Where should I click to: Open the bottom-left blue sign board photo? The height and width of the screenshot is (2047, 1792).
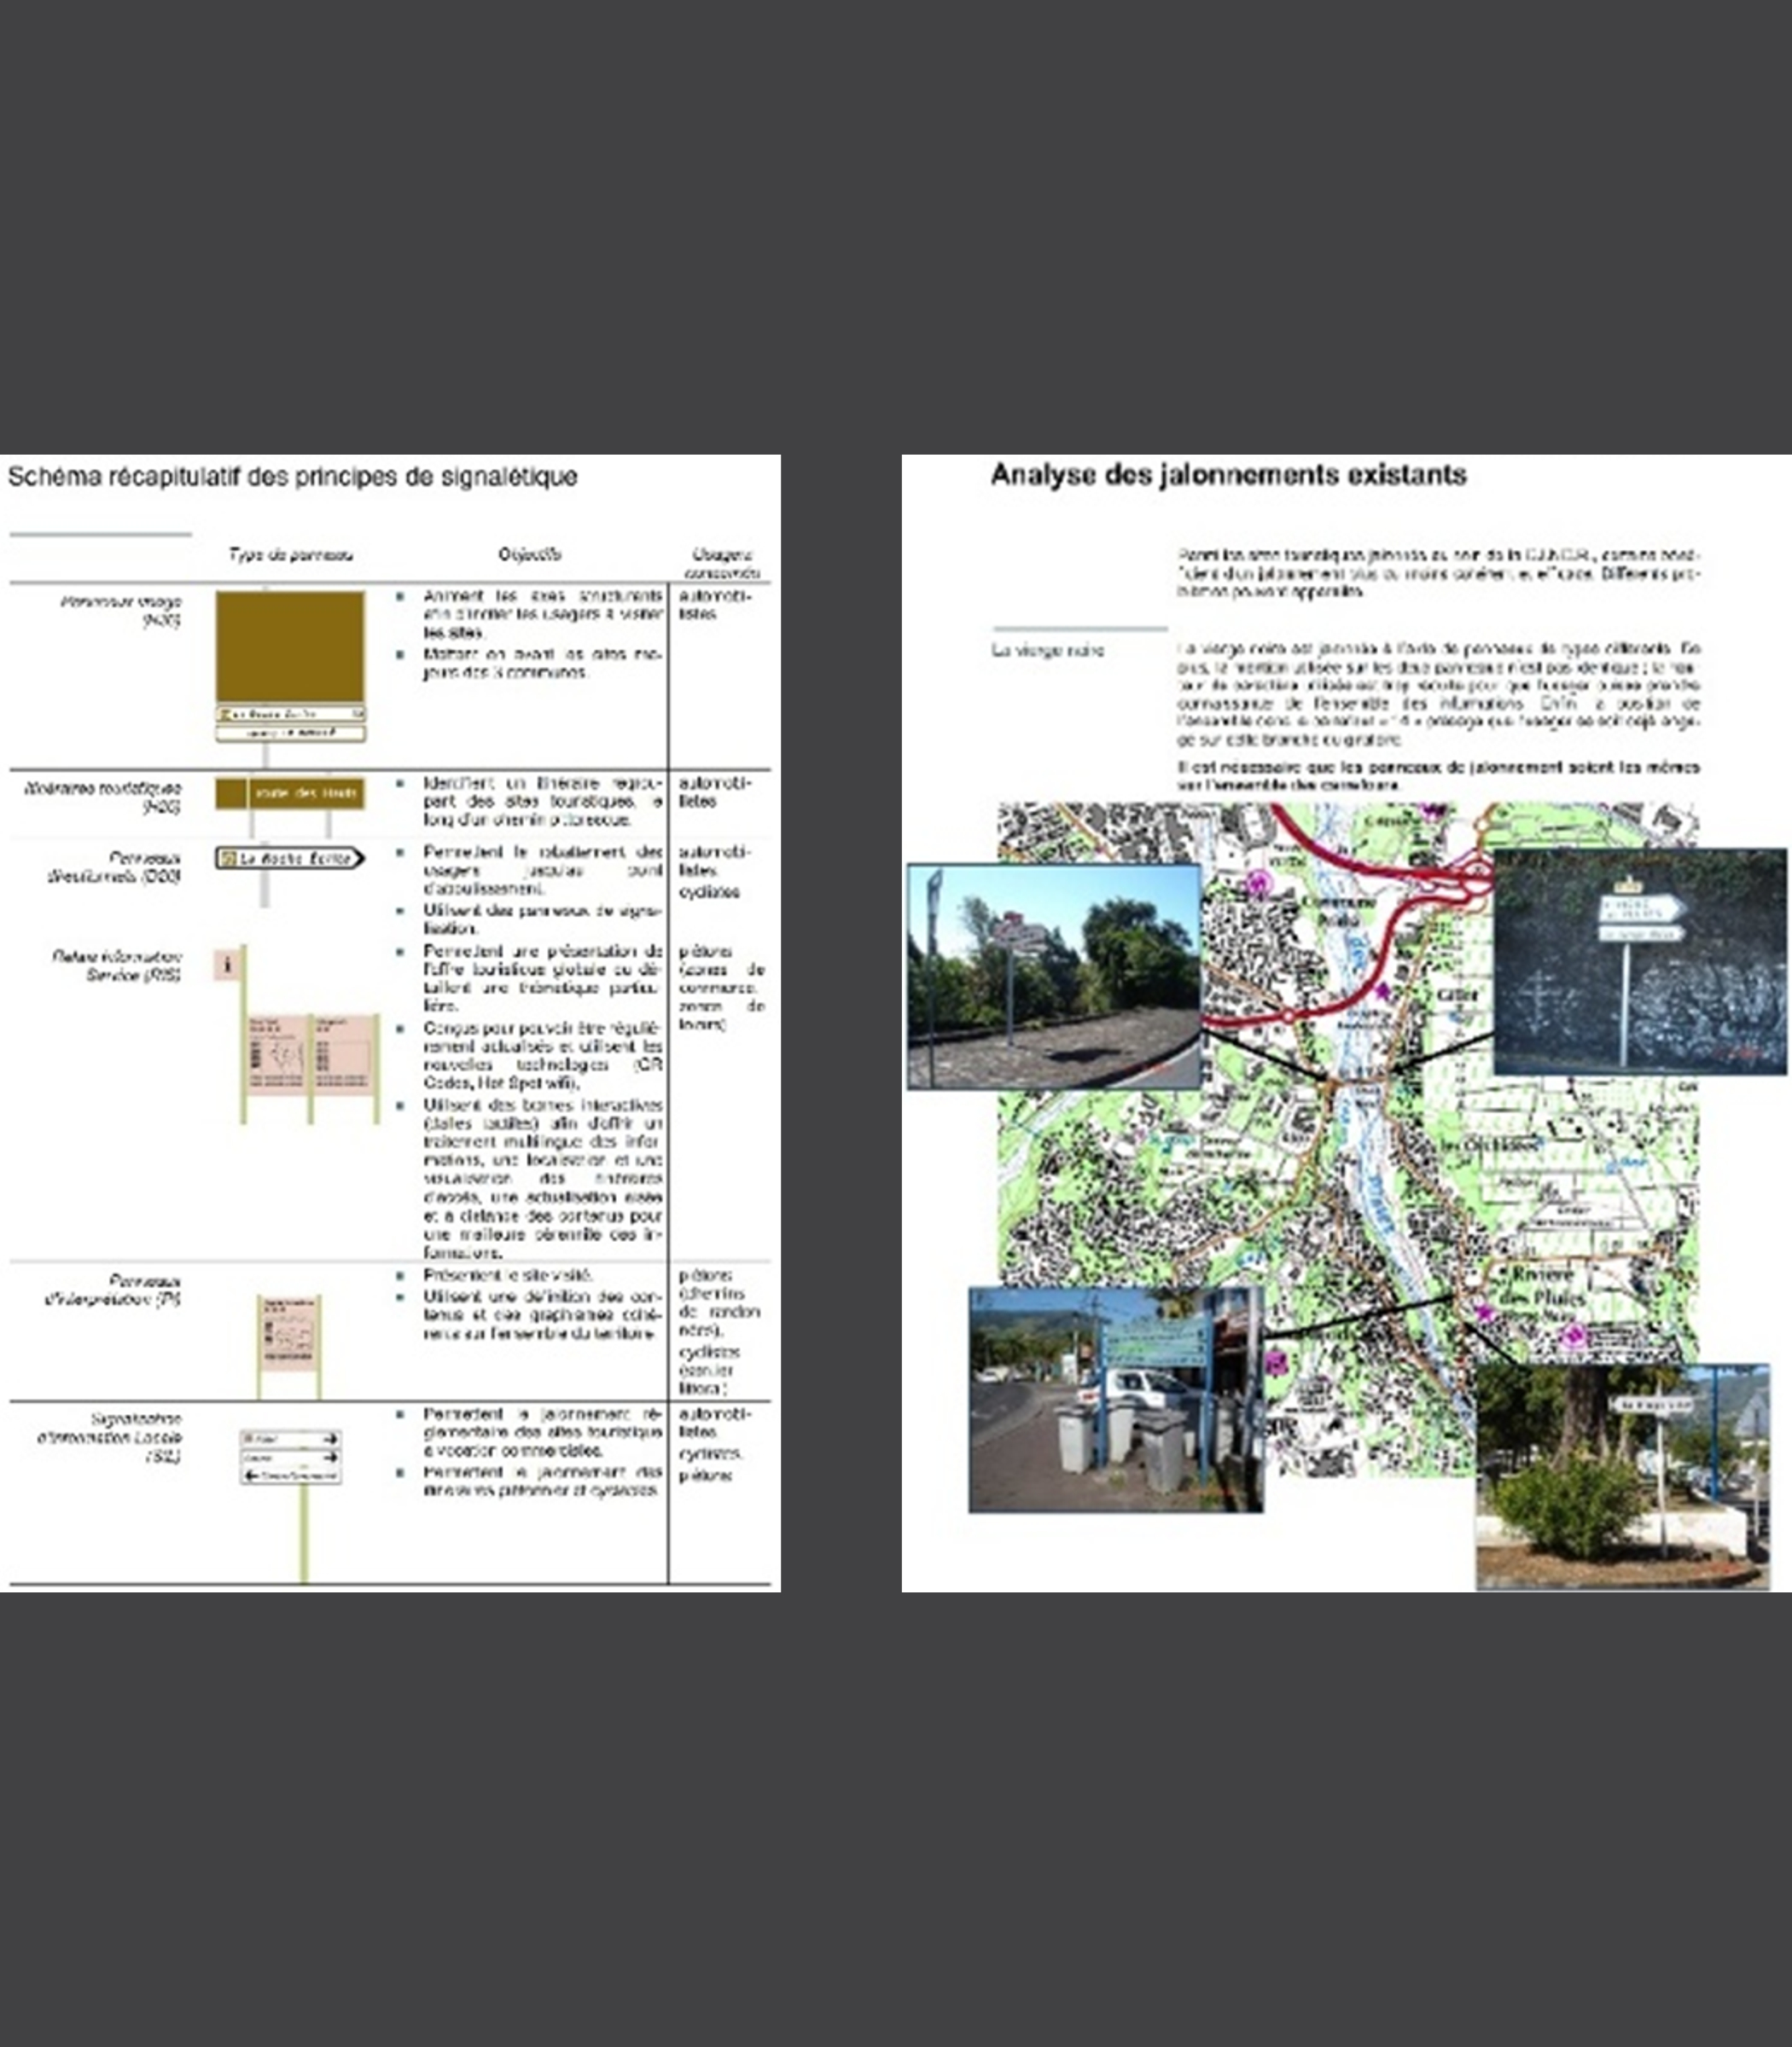(x=1115, y=1400)
